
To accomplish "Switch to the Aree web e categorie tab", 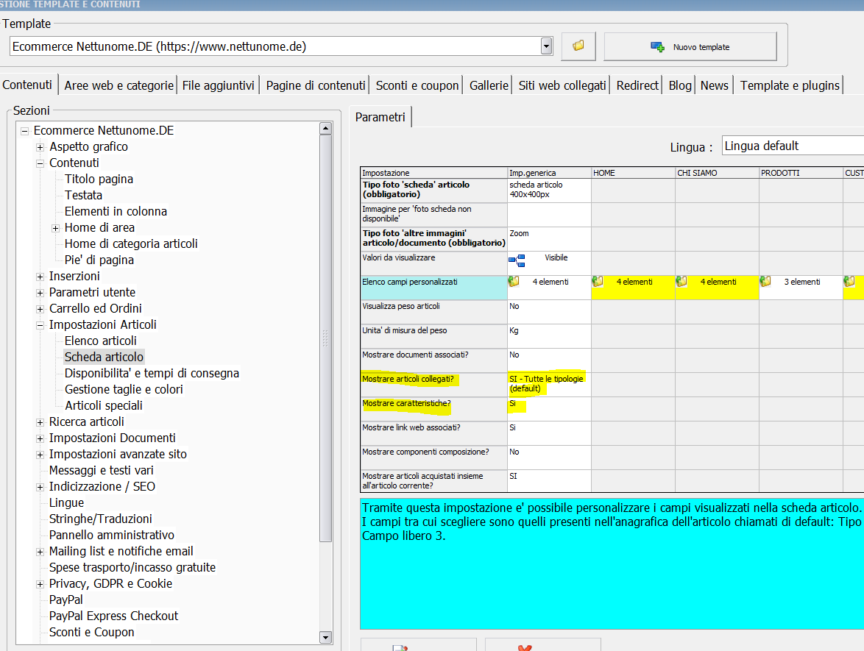I will pyautogui.click(x=118, y=85).
